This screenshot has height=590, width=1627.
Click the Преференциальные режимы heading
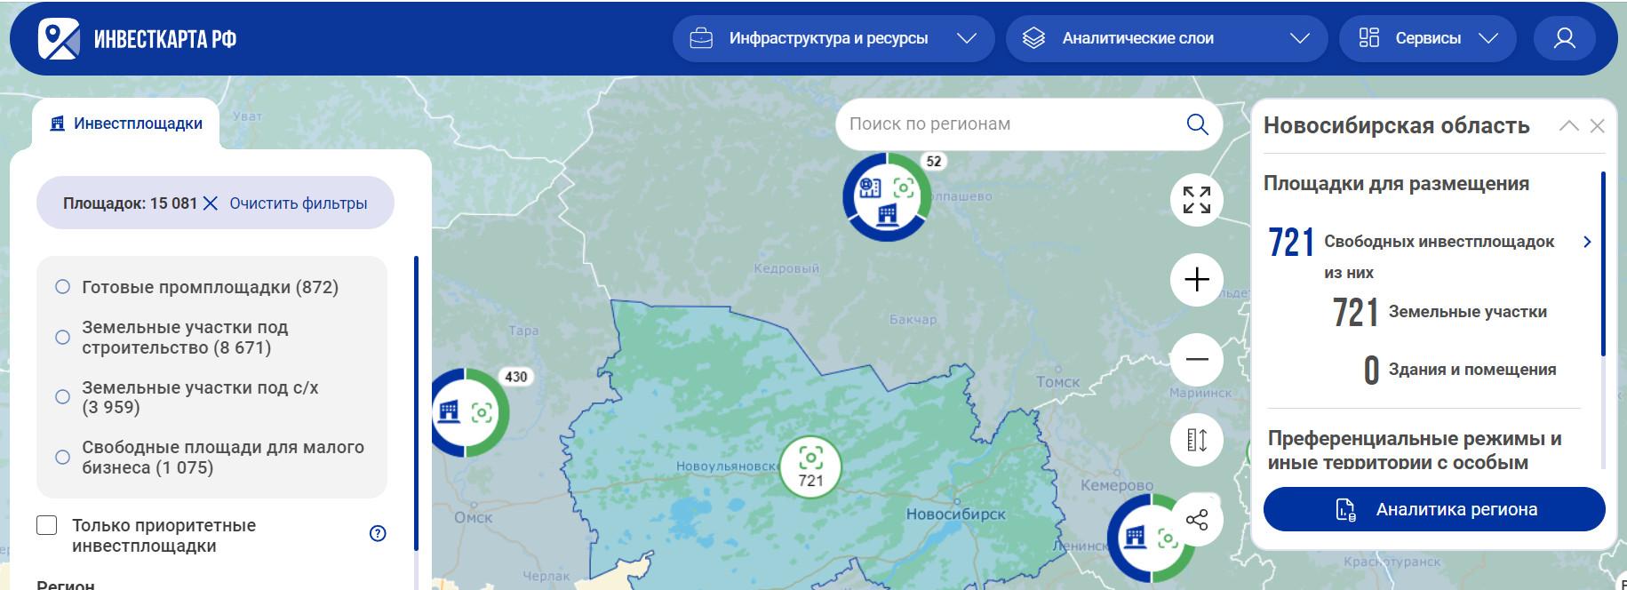[1415, 450]
